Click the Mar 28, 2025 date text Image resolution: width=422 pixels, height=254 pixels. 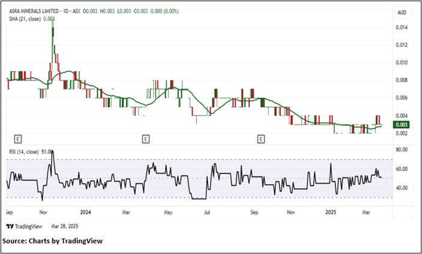[65, 226]
